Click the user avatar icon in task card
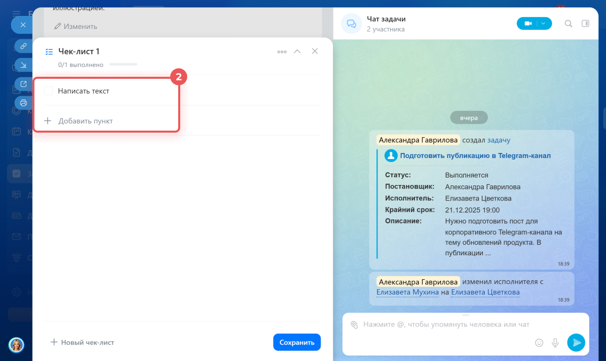Image resolution: width=606 pixels, height=361 pixels. [x=391, y=156]
